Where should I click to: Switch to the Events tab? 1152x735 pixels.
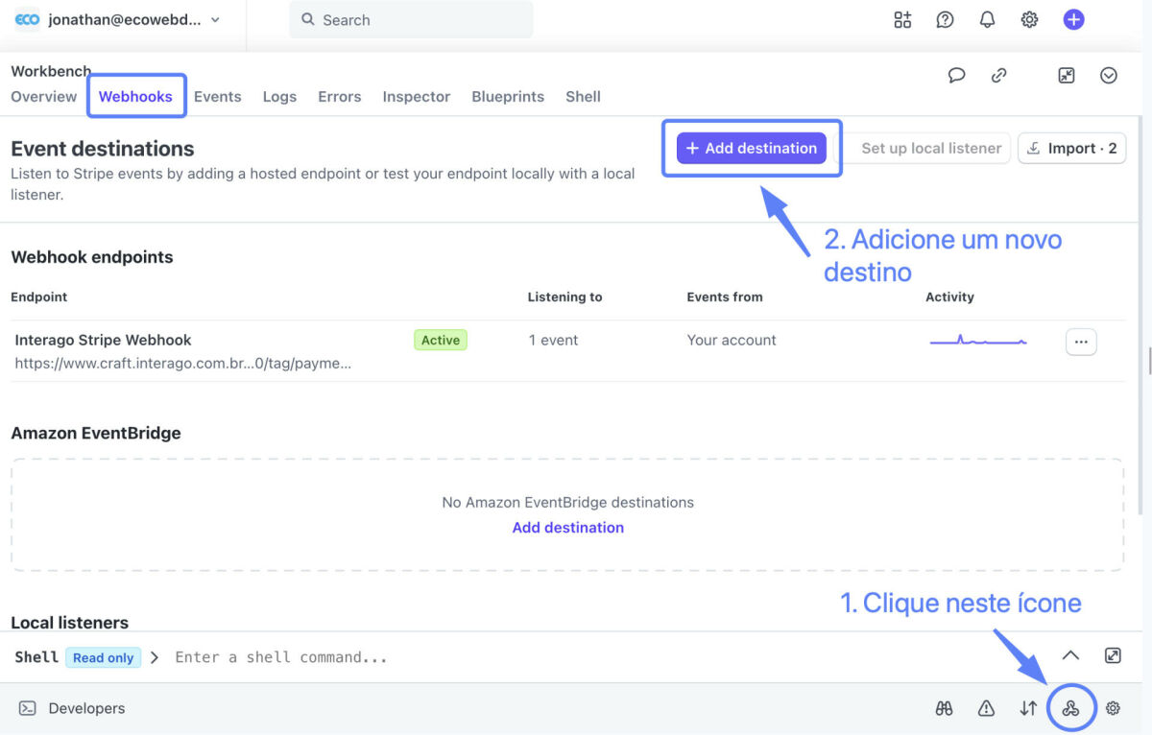(218, 96)
